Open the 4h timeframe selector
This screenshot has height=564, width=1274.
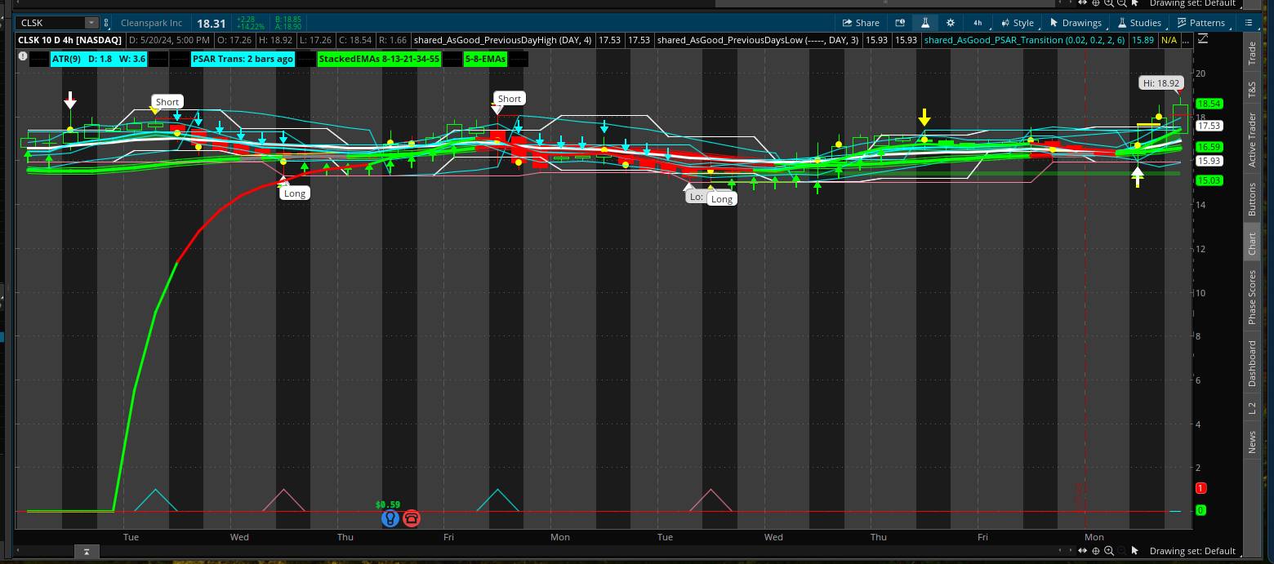pos(978,23)
